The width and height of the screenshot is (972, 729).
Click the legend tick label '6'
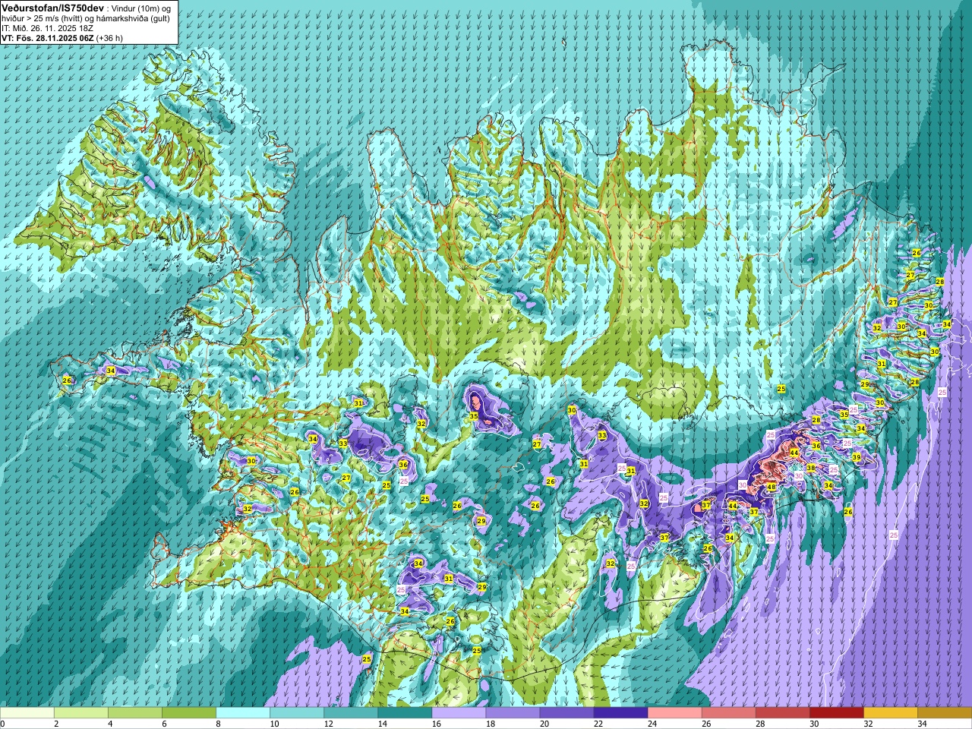coord(164,724)
